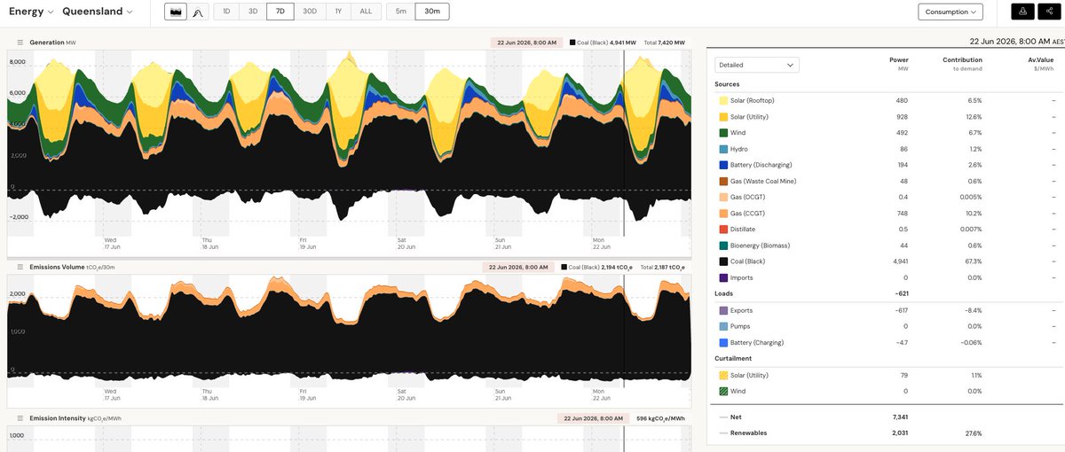This screenshot has height=452, width=1065.
Task: Switch interval to 30m
Action: (432, 12)
